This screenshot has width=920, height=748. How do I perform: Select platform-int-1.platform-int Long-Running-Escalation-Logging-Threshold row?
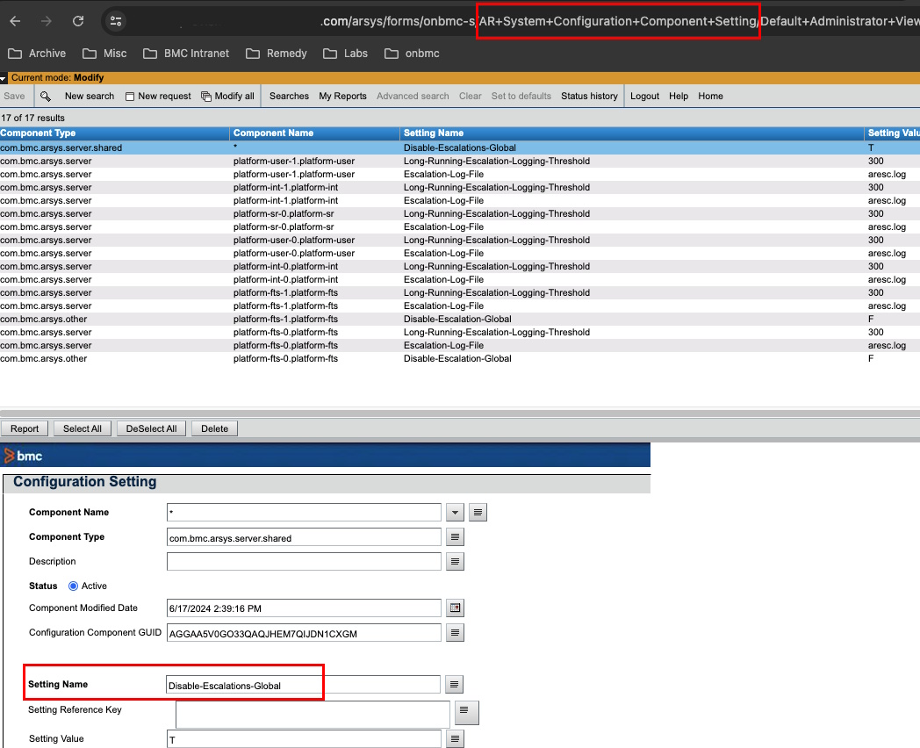point(460,187)
